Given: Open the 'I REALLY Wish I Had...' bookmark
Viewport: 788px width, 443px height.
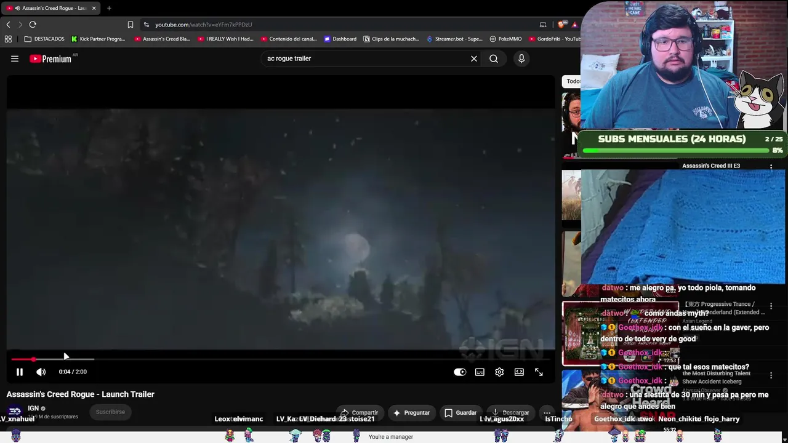Looking at the screenshot, I should (226, 39).
